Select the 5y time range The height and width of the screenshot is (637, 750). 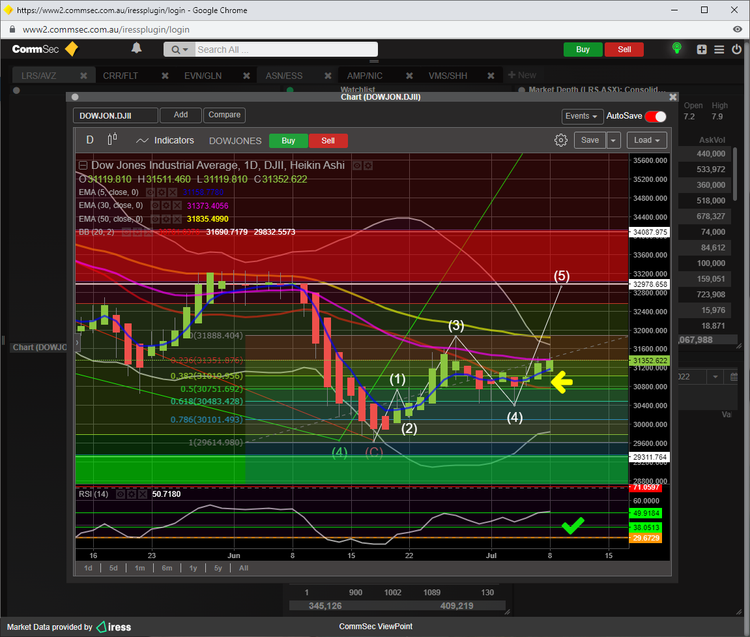[x=218, y=568]
